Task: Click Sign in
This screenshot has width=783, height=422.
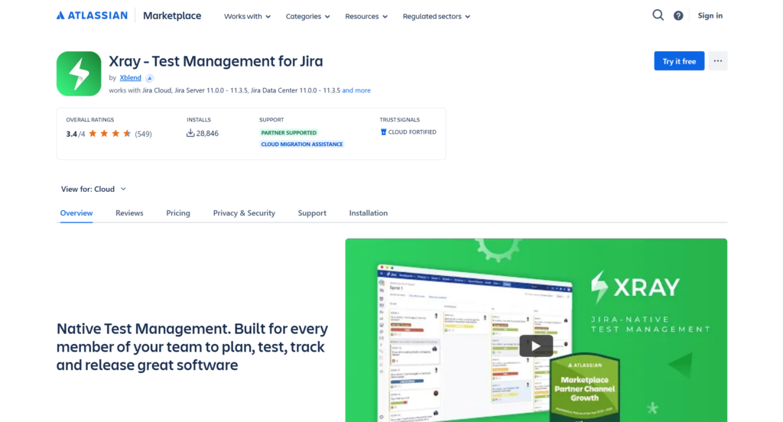Action: [710, 15]
